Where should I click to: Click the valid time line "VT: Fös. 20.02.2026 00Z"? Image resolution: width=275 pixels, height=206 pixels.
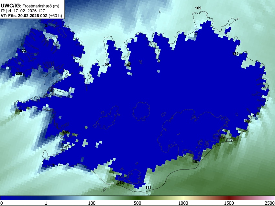[x=24, y=15]
